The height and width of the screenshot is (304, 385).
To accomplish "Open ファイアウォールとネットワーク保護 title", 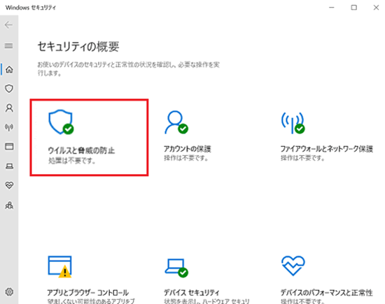I will [x=327, y=149].
